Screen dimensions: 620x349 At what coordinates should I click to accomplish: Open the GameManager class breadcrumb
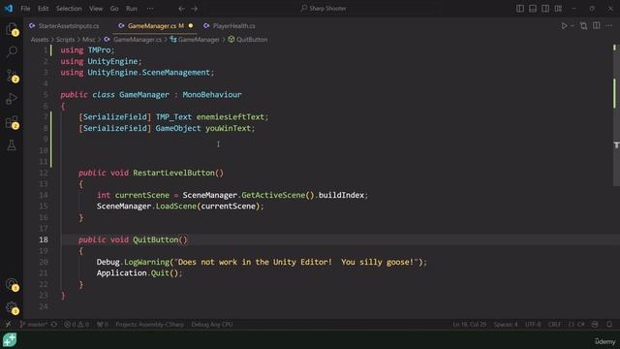coord(195,40)
